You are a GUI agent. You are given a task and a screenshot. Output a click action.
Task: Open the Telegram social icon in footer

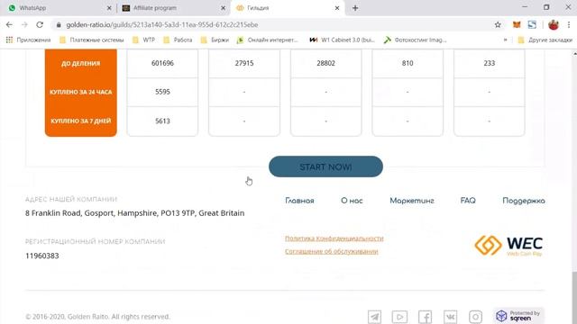coord(374,316)
